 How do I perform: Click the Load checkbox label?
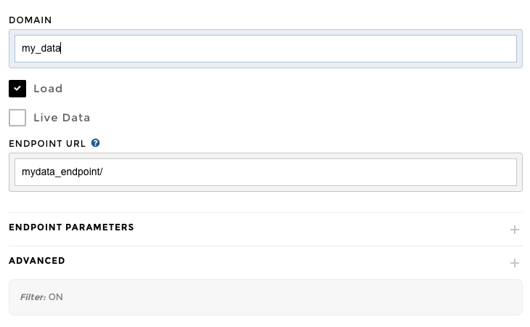pos(48,89)
